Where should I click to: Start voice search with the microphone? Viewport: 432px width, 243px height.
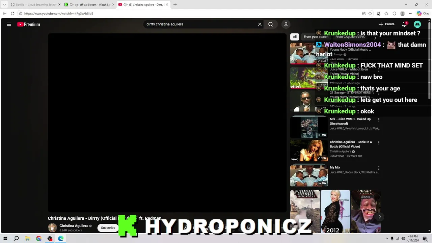click(x=286, y=24)
